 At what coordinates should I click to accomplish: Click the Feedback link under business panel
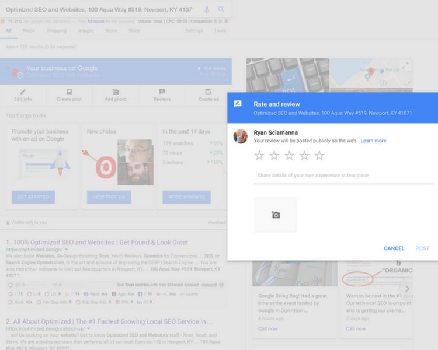217,222
